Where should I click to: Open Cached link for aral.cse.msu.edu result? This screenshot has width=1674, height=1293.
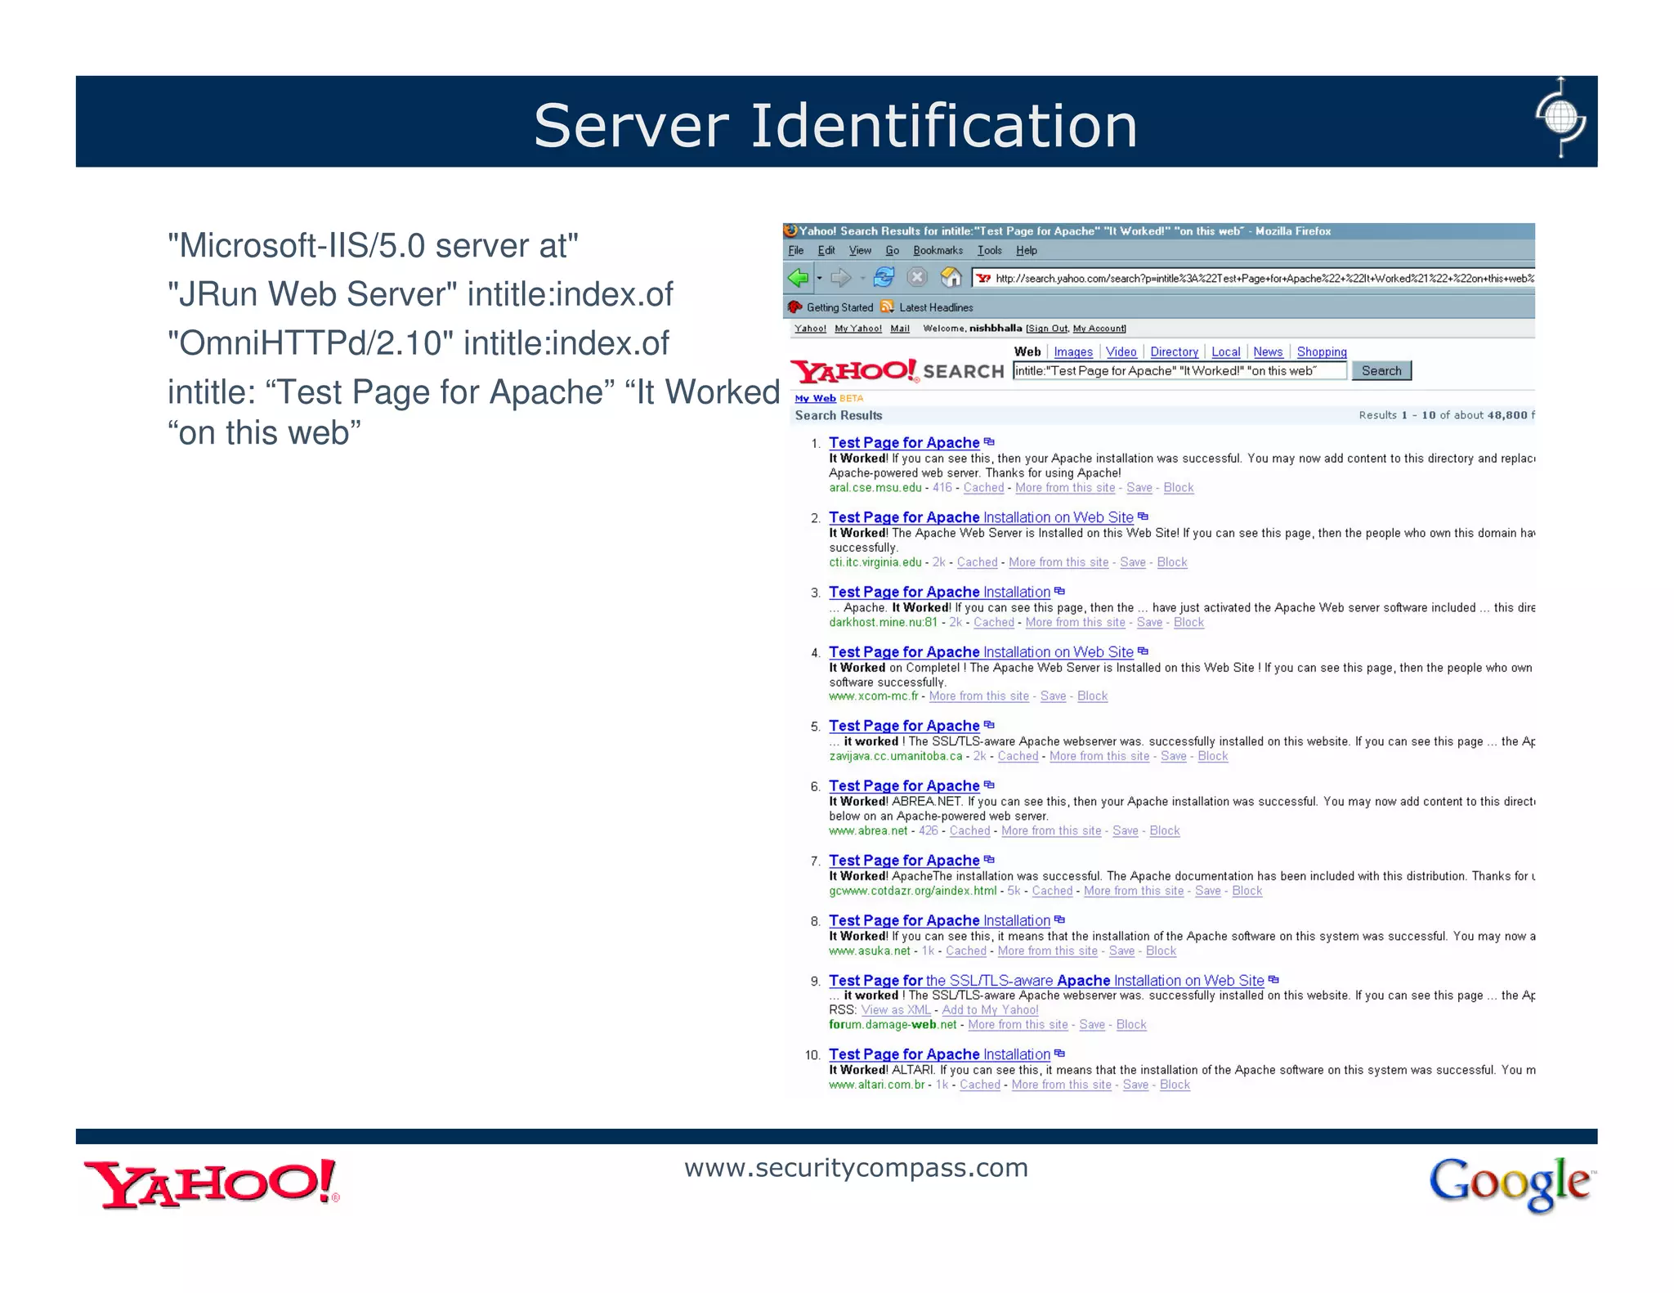click(983, 488)
